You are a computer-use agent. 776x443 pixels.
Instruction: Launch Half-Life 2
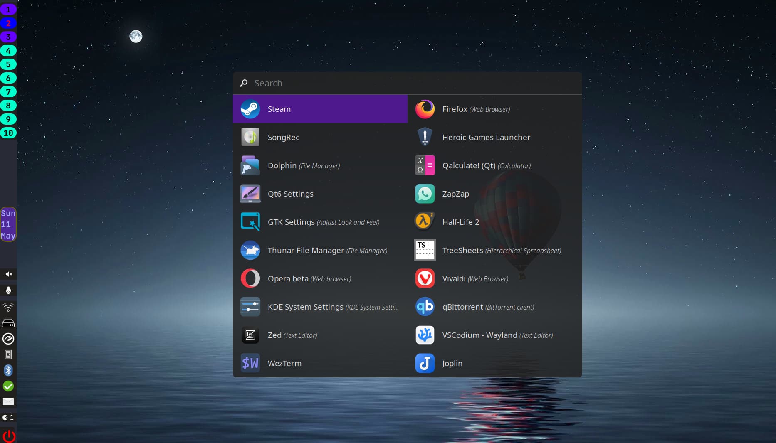click(x=495, y=222)
